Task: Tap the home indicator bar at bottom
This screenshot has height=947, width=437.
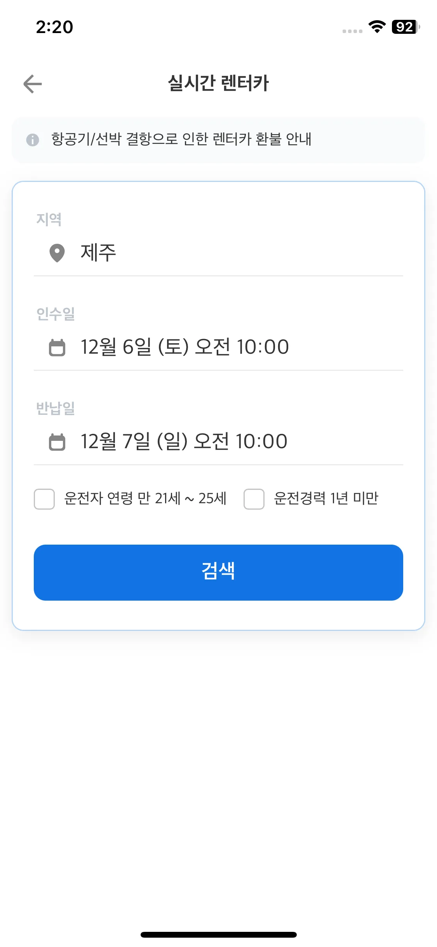Action: (x=218, y=935)
